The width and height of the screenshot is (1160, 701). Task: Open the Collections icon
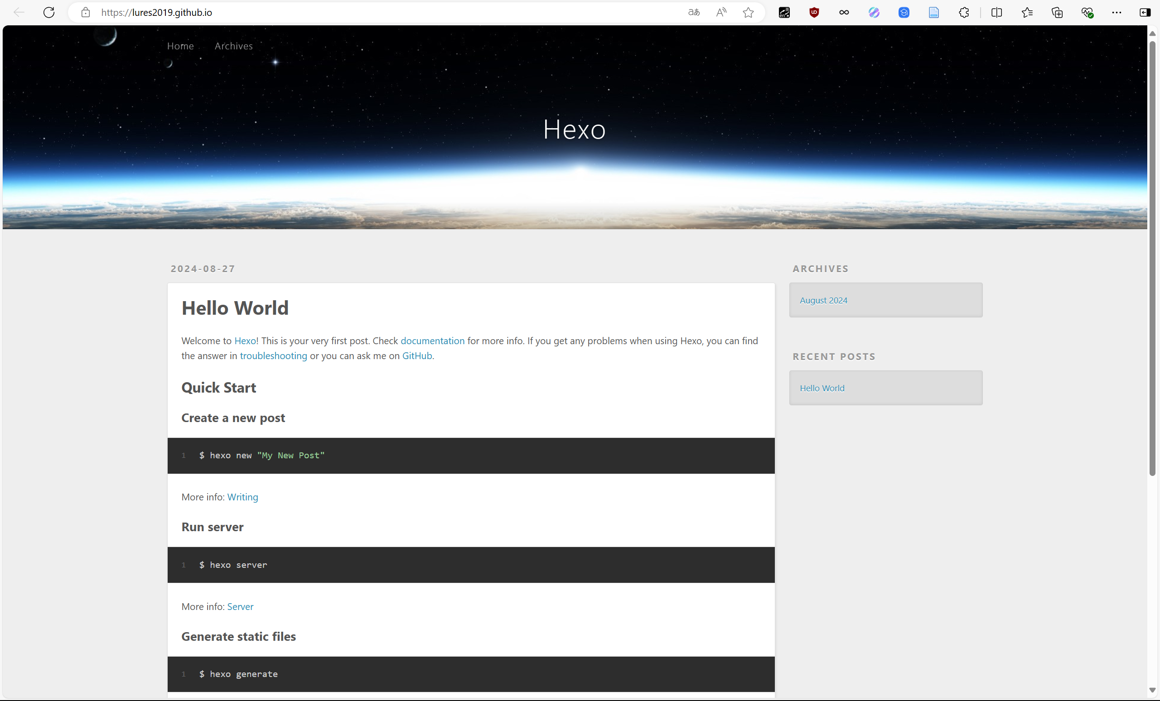click(x=1057, y=13)
